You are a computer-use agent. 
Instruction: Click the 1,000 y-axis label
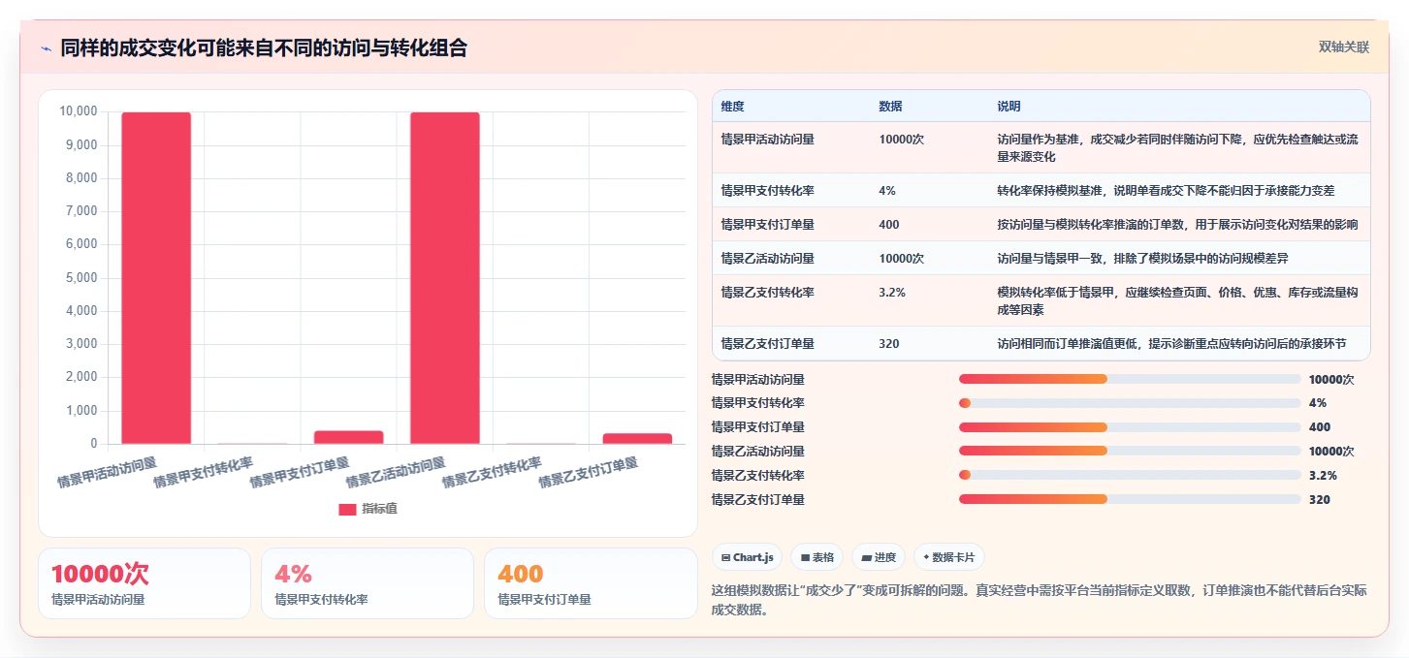click(x=80, y=411)
